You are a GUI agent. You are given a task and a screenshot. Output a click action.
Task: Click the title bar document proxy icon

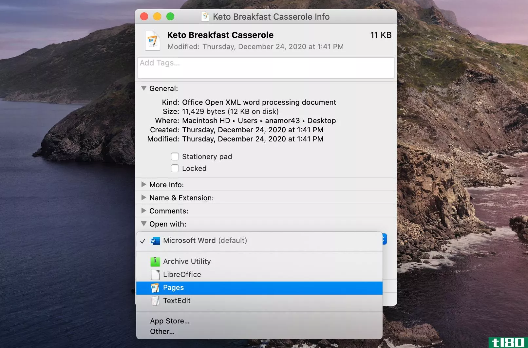pyautogui.click(x=205, y=16)
